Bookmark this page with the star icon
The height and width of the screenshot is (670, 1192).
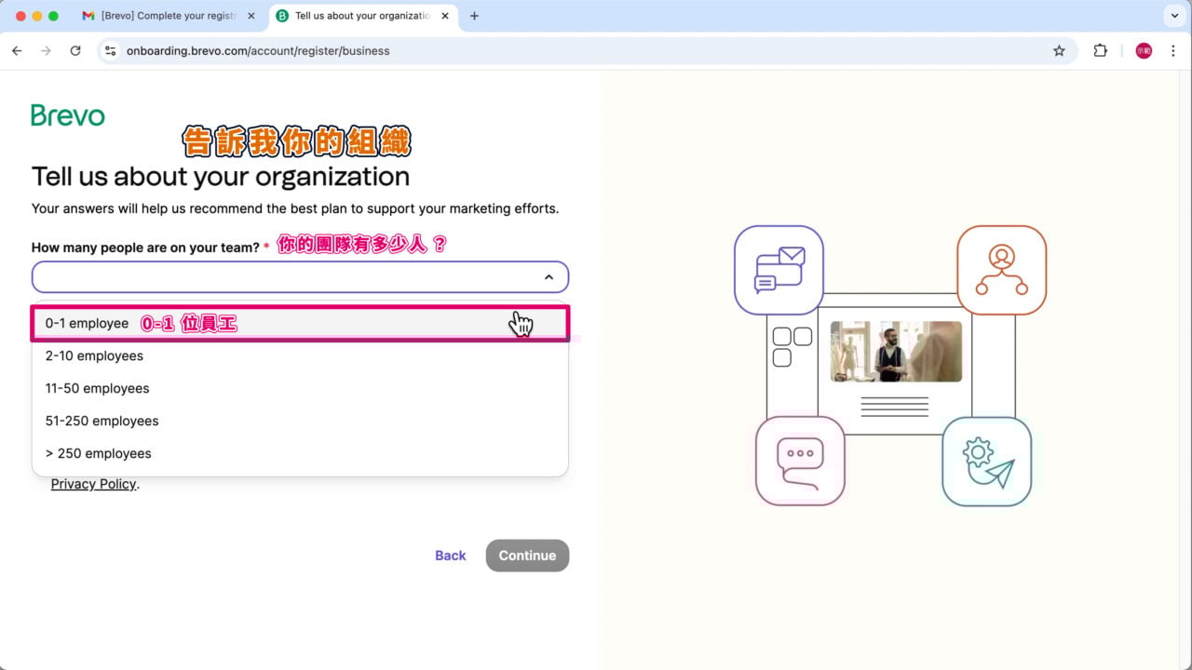coord(1059,51)
